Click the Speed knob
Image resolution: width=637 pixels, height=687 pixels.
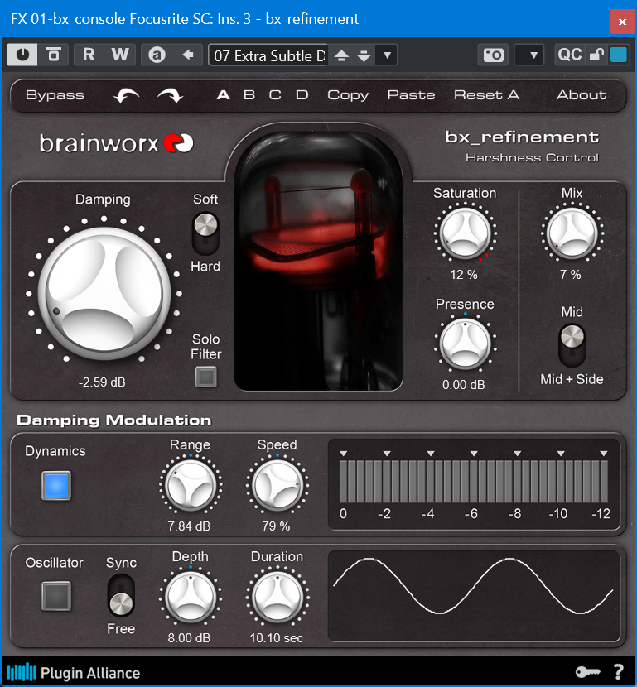277,486
